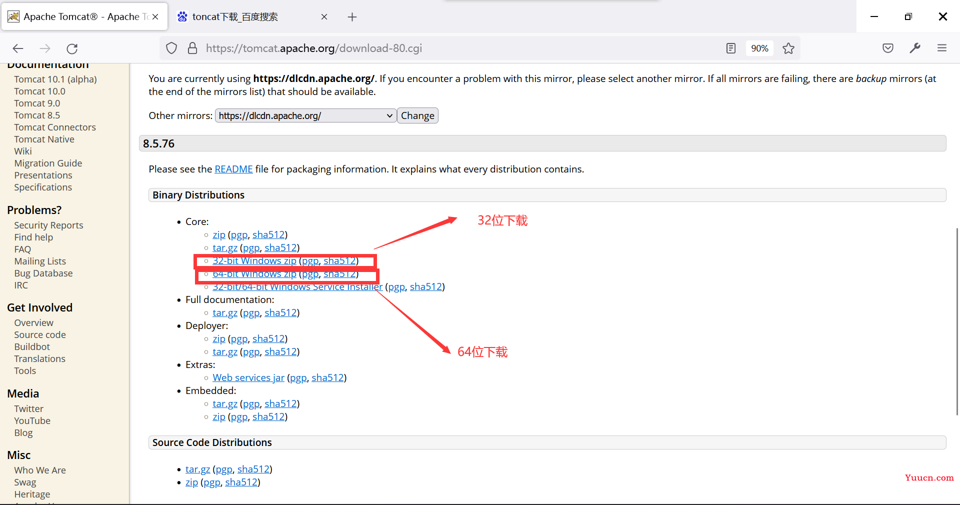
Task: Download the Embedded zip
Action: [x=219, y=416]
